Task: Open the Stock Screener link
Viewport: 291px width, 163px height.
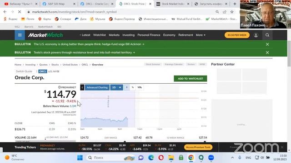Action: (x=153, y=64)
